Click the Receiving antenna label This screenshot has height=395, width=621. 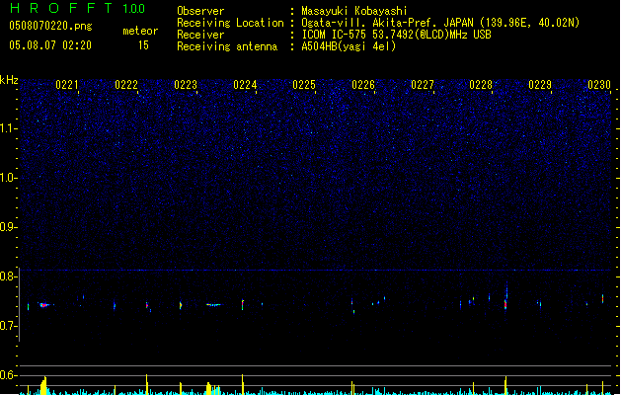pyautogui.click(x=227, y=46)
